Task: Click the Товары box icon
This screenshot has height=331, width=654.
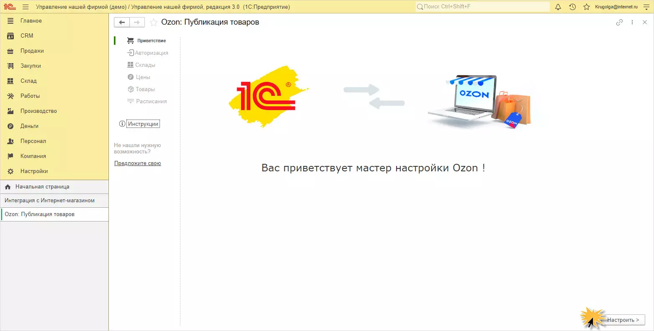Action: coord(131,89)
